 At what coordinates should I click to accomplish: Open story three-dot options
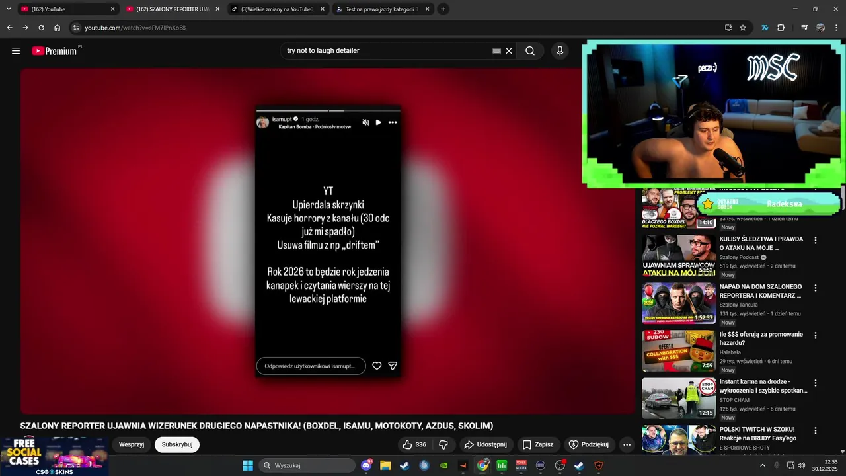(393, 122)
